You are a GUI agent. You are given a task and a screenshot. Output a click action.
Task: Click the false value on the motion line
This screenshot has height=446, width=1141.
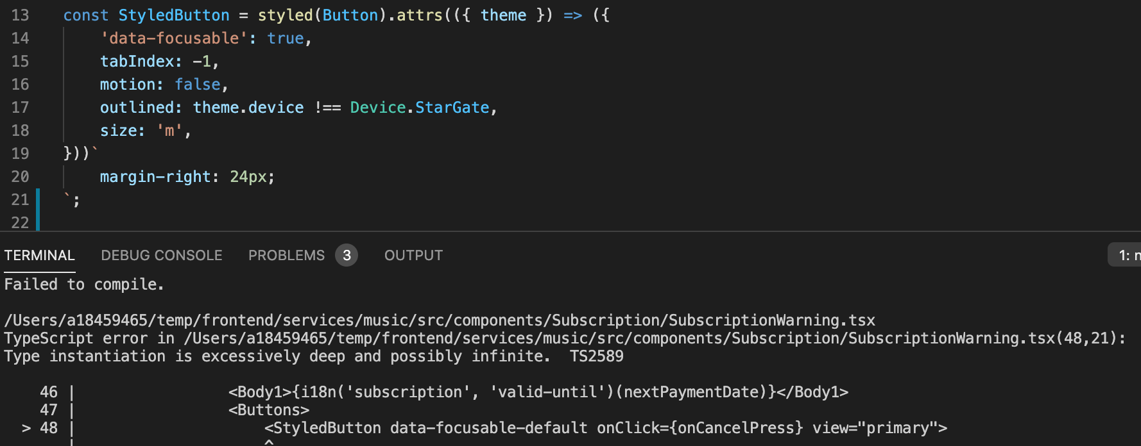point(197,84)
